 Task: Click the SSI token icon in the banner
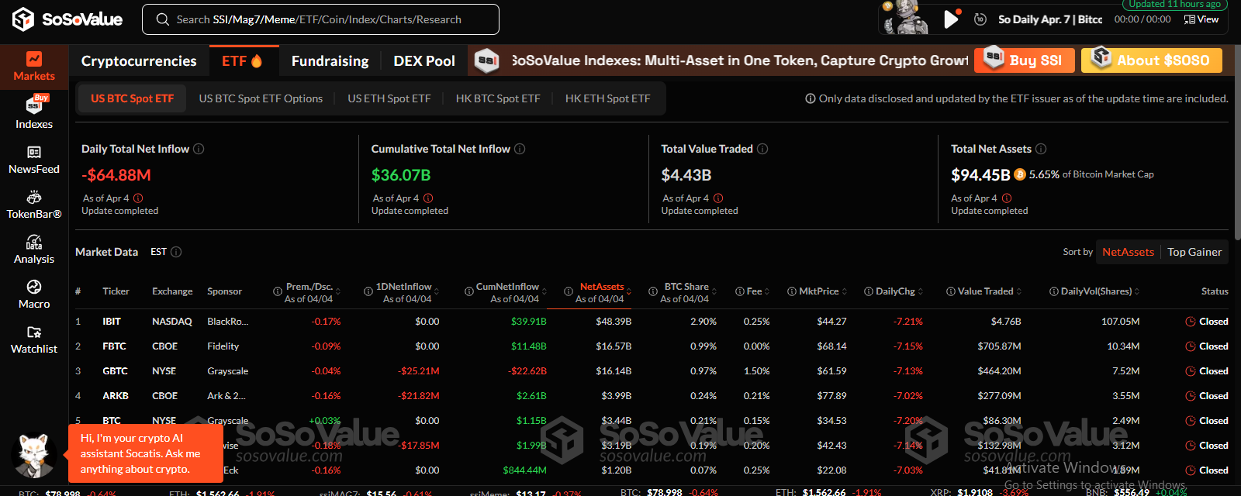(486, 60)
